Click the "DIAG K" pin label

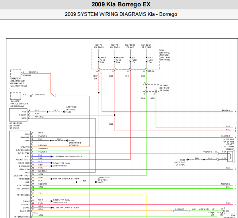click(26, 201)
